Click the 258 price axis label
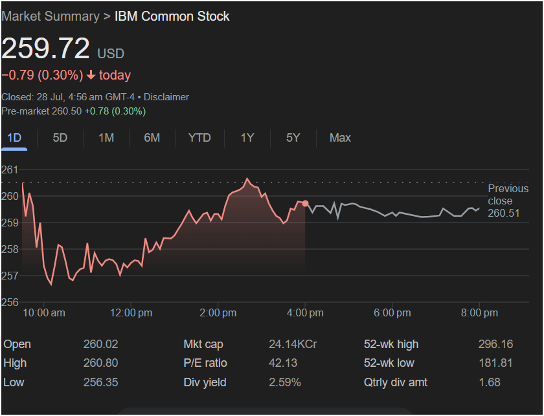Viewport: 544px width, 416px height. pos(10,249)
